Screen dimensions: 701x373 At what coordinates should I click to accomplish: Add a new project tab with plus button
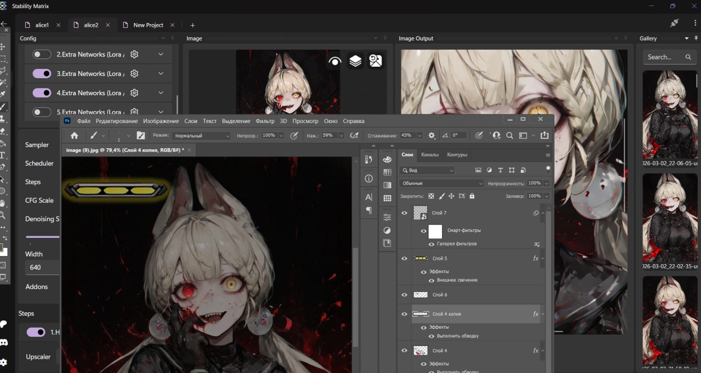(x=192, y=25)
